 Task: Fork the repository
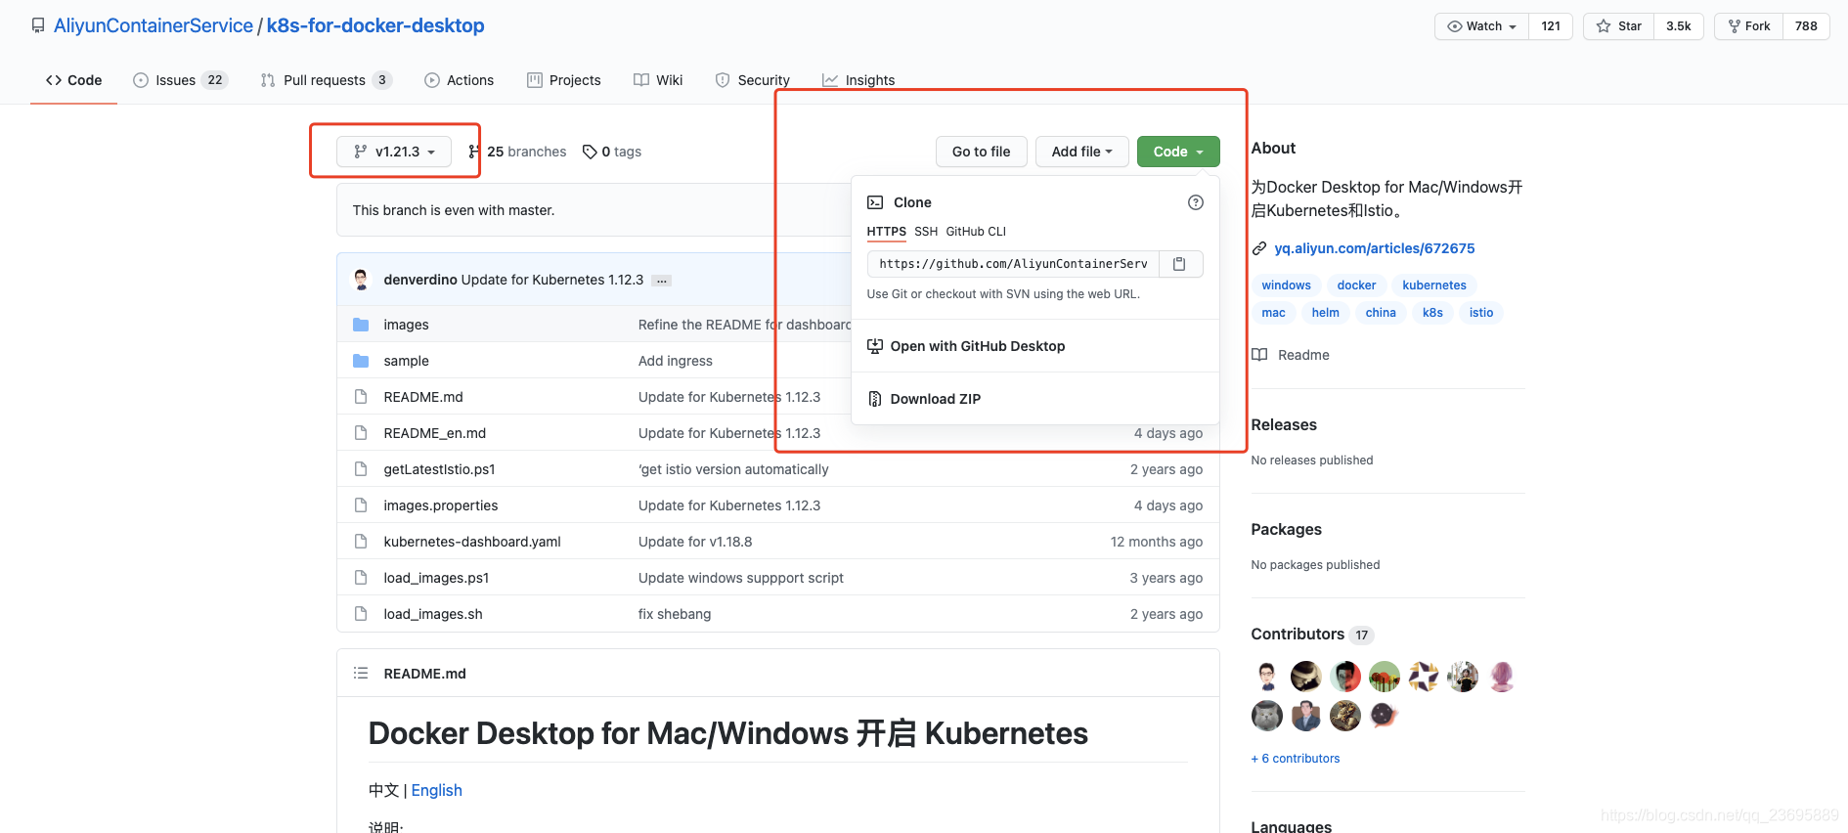tap(1749, 26)
